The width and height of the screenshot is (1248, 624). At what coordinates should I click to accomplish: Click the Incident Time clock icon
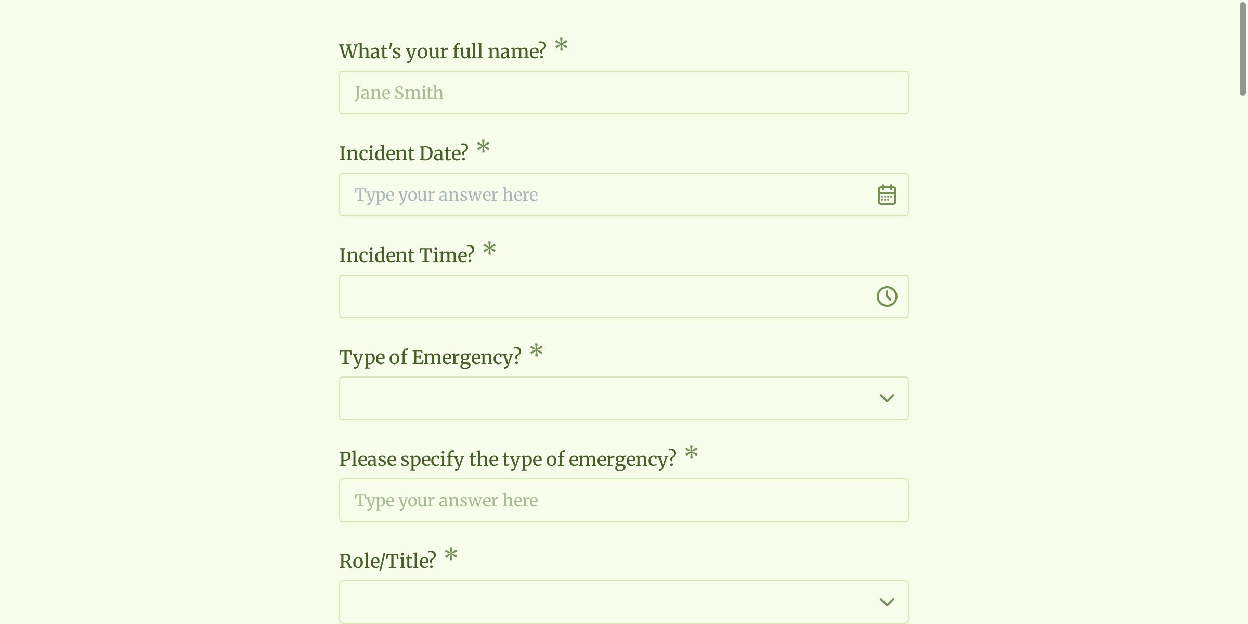887,296
